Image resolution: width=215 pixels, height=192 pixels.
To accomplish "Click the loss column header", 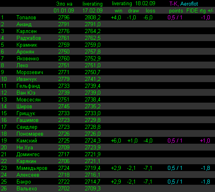I will (150, 11).
